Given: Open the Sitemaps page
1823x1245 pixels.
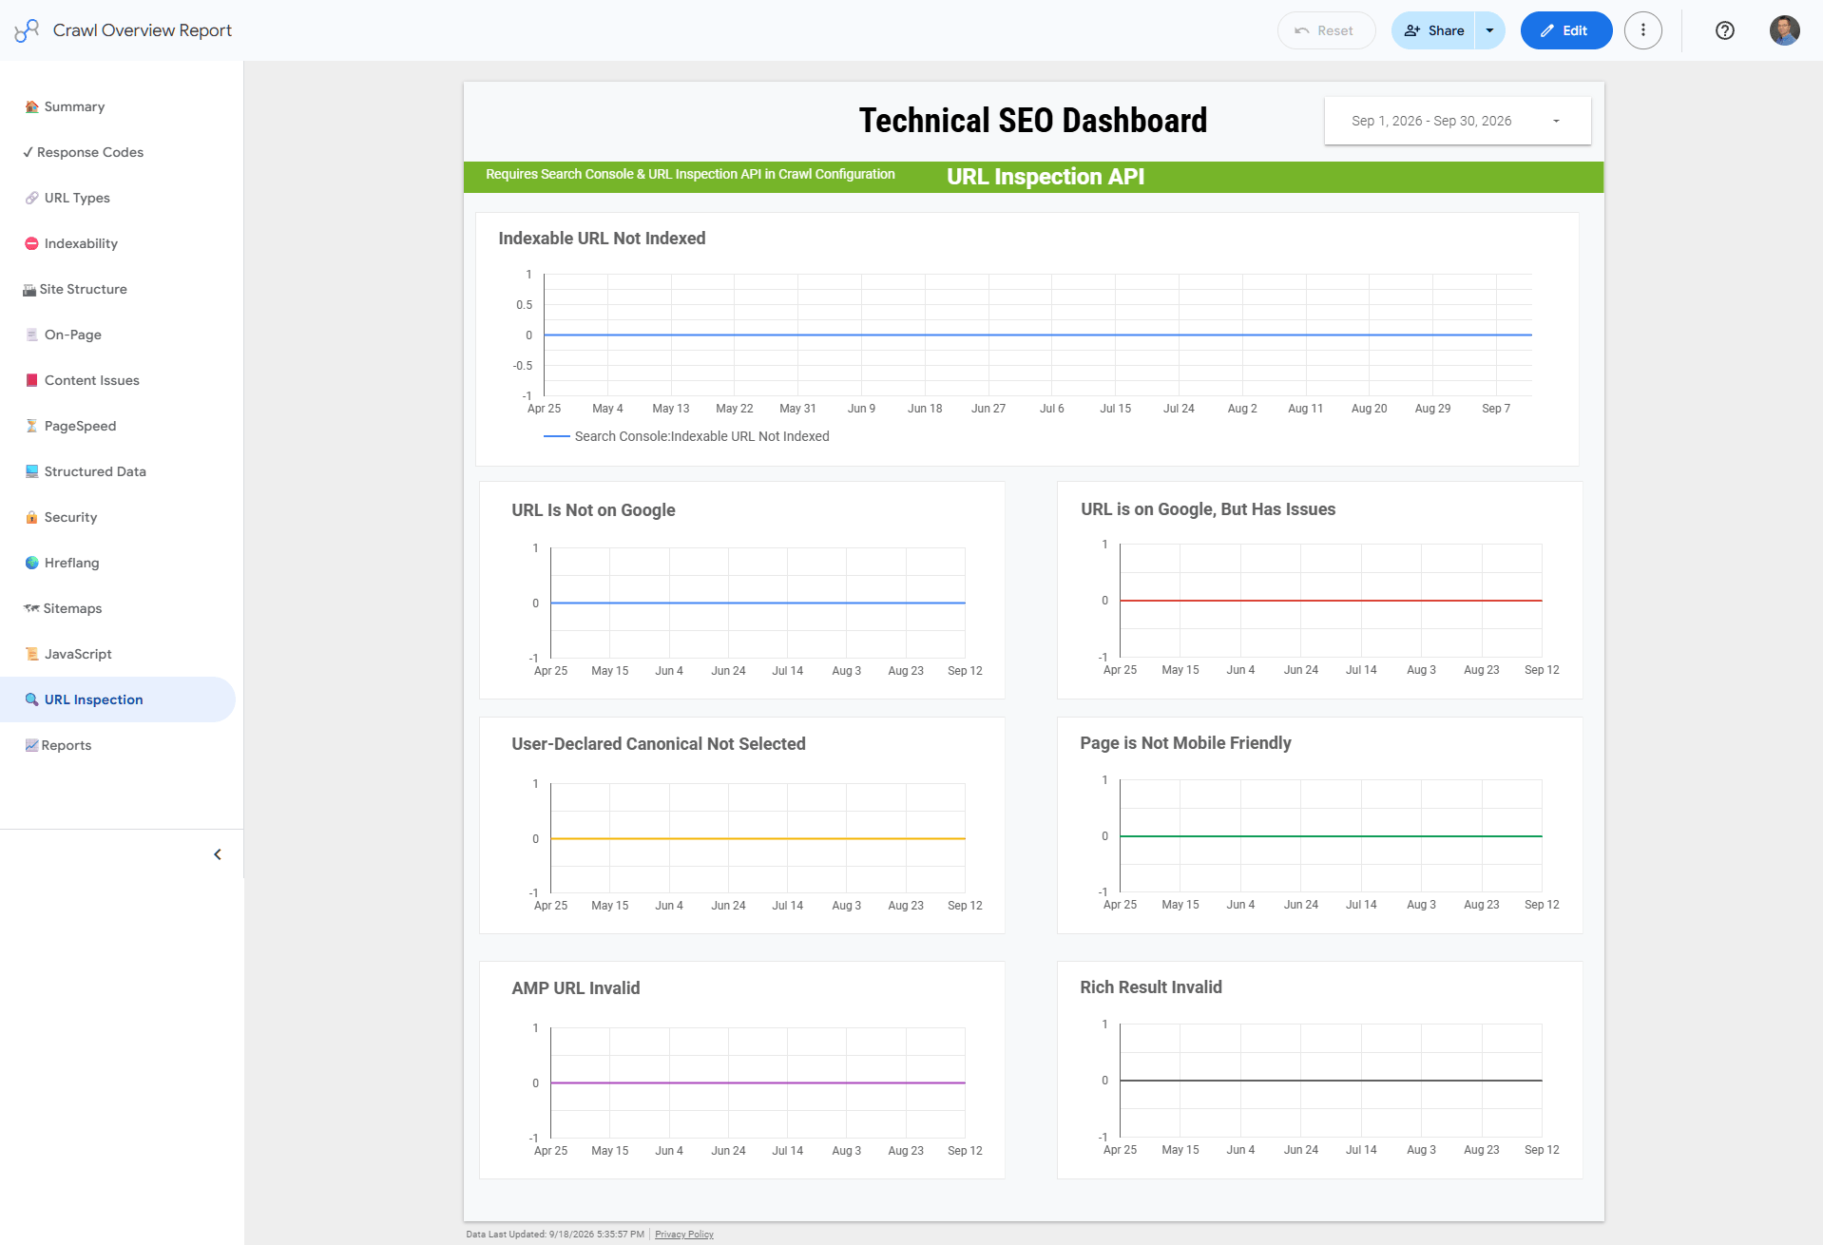Looking at the screenshot, I should click(x=118, y=608).
